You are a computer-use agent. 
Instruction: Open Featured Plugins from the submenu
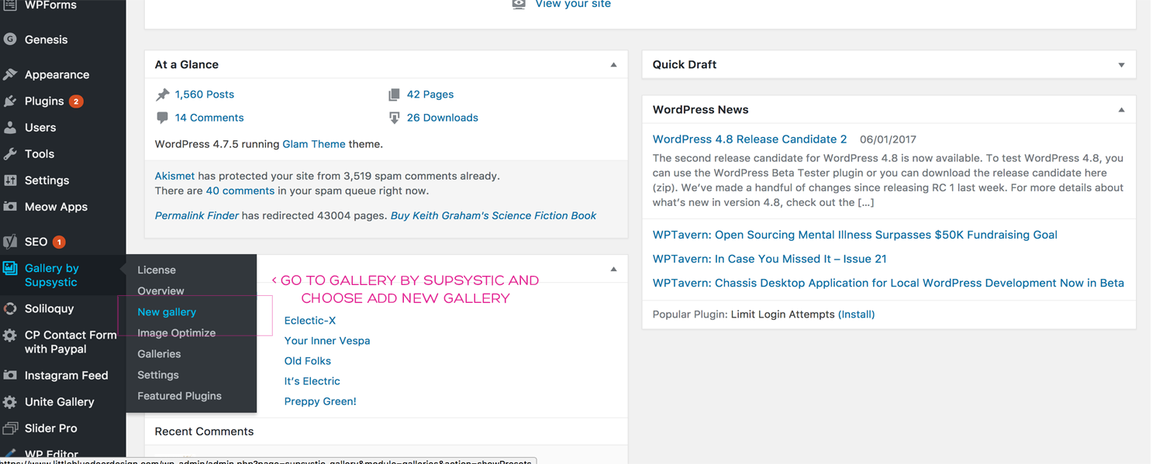point(179,395)
